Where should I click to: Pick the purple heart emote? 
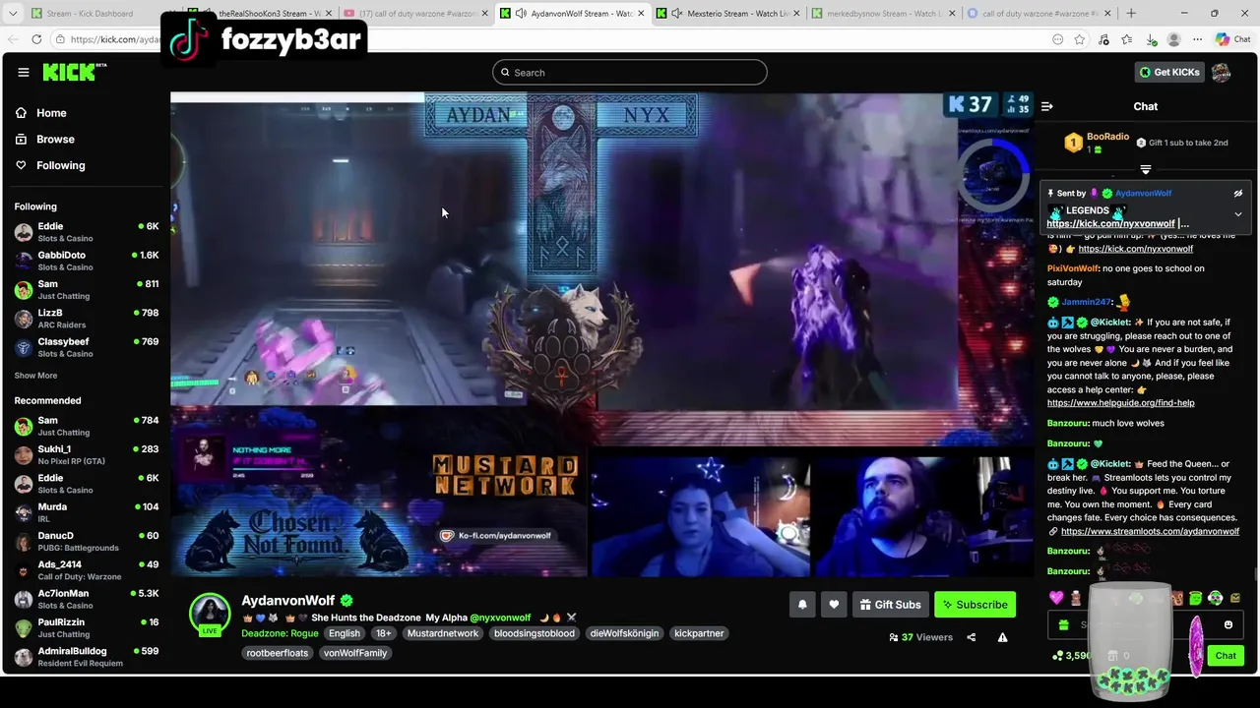(x=1056, y=598)
